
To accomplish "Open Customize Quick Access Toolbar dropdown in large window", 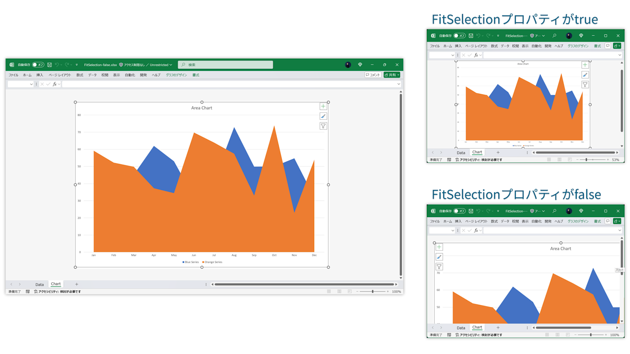I will click(x=77, y=65).
